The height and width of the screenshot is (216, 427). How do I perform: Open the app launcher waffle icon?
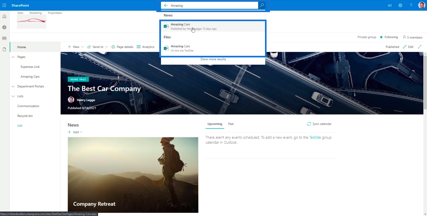tap(4, 5)
